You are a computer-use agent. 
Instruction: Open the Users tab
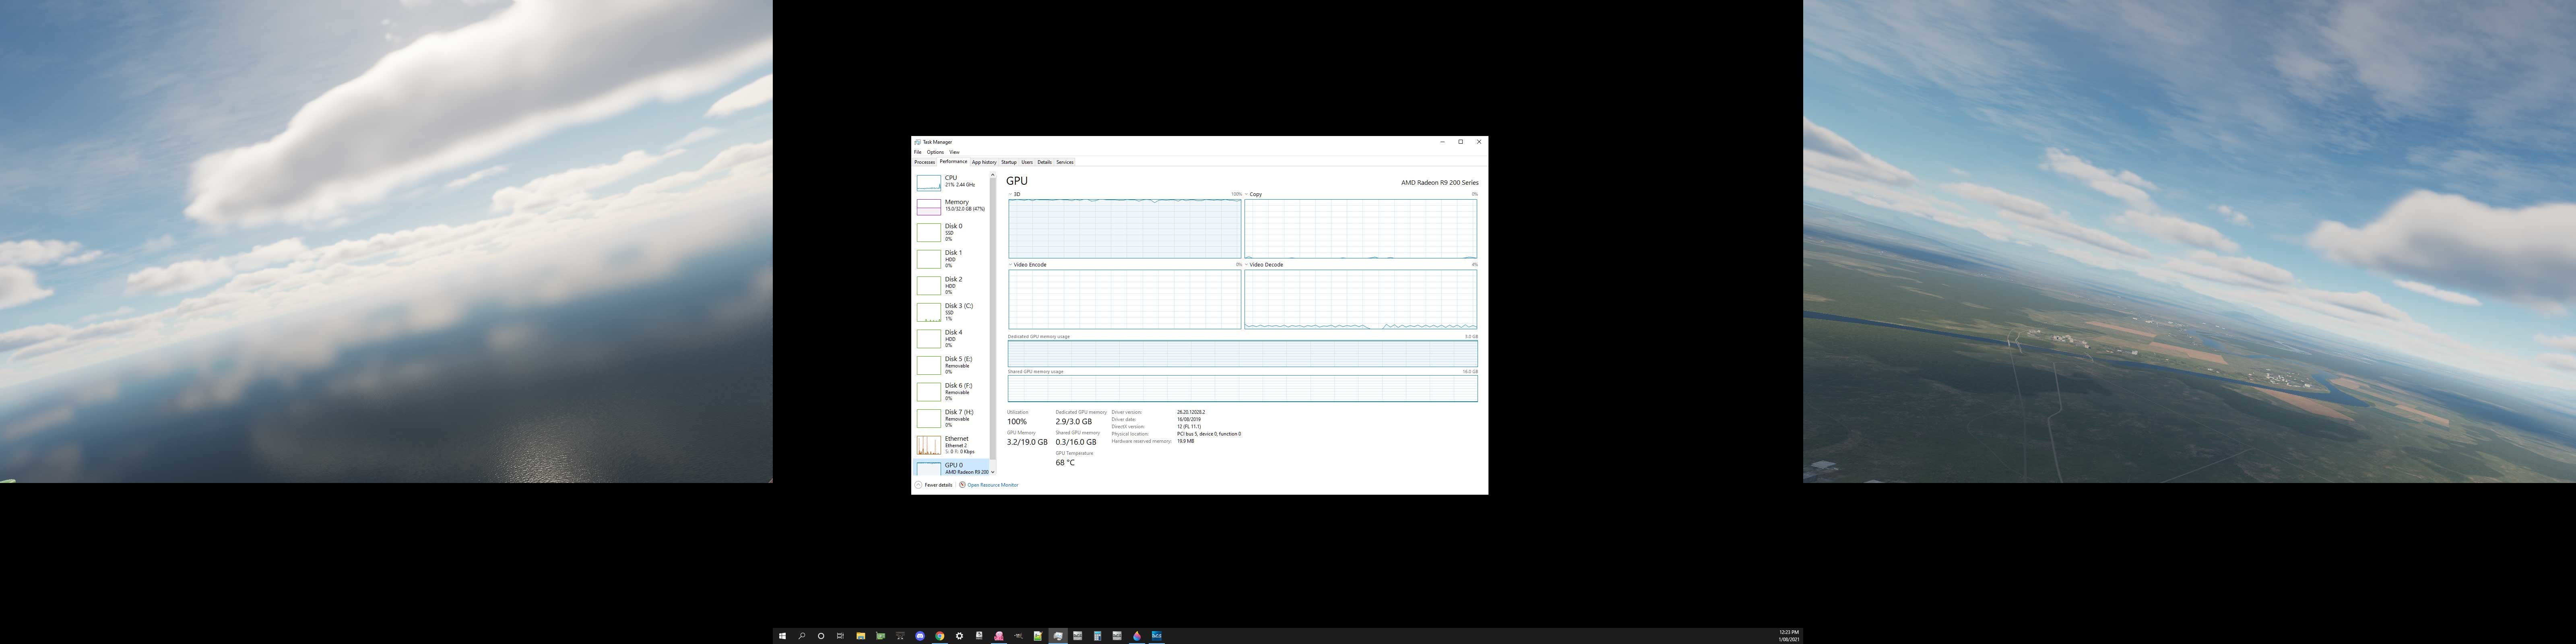click(1027, 162)
